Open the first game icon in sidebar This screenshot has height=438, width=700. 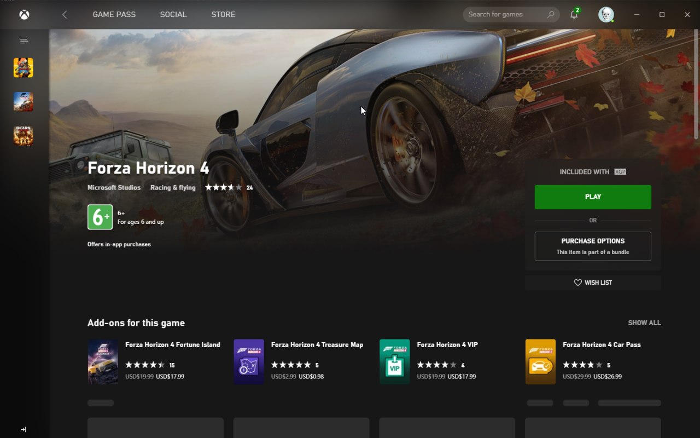pos(24,68)
